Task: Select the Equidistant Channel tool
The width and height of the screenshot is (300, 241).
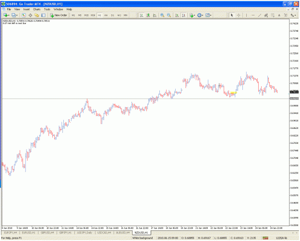Action: 266,15
